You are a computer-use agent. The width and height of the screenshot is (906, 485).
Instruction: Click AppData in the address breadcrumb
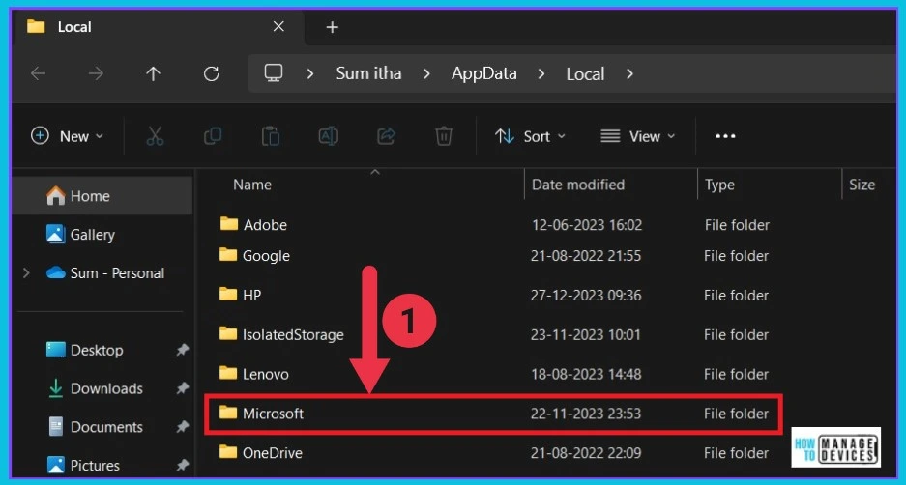click(484, 73)
